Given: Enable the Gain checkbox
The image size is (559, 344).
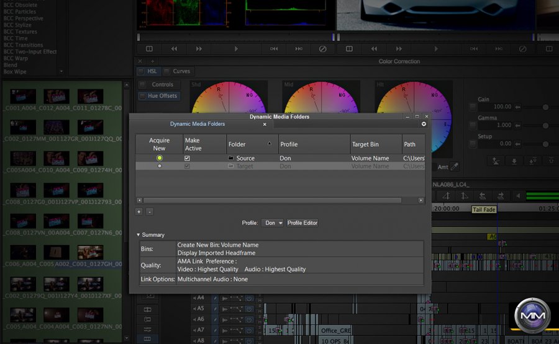Looking at the screenshot, I should pos(473,107).
